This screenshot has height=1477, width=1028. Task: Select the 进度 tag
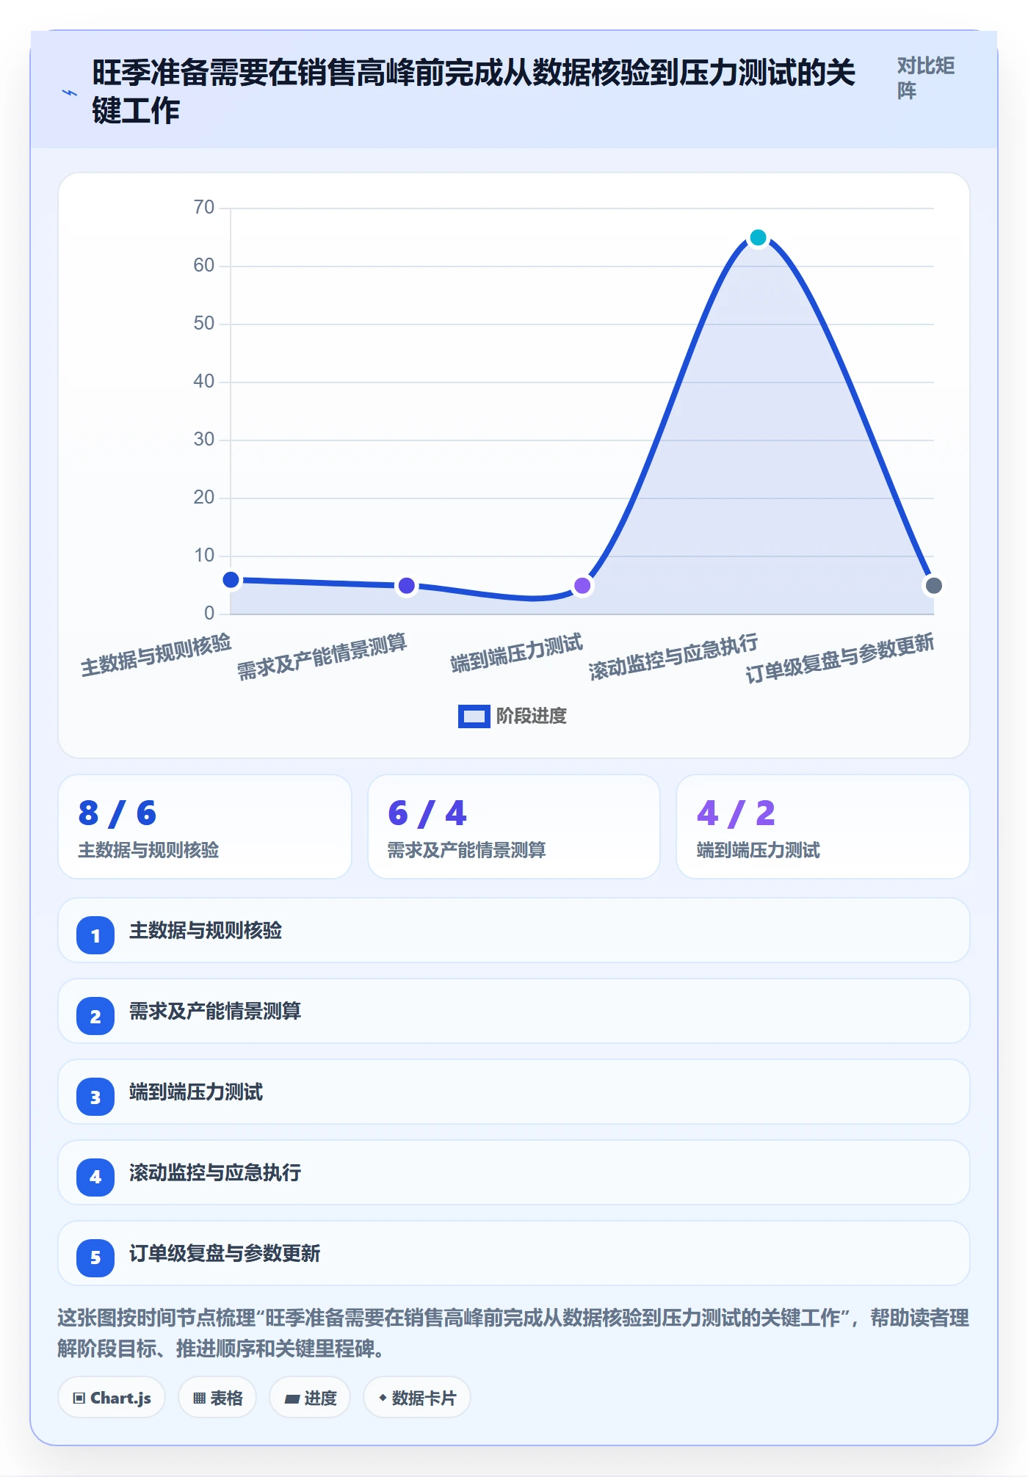310,1398
